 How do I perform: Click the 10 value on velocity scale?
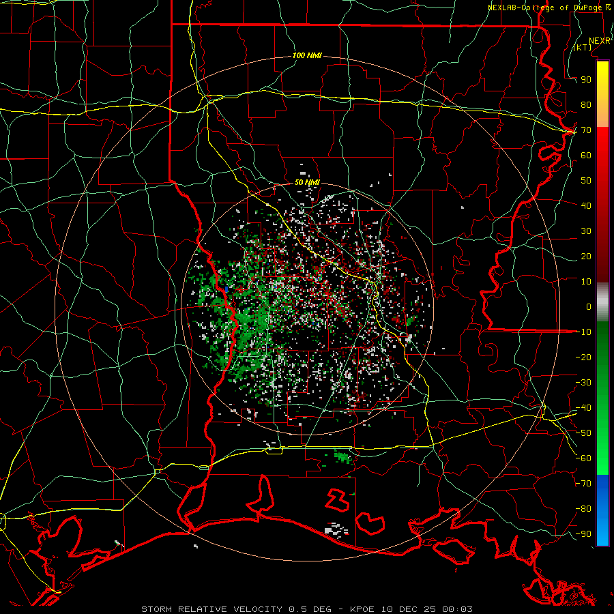coord(586,282)
